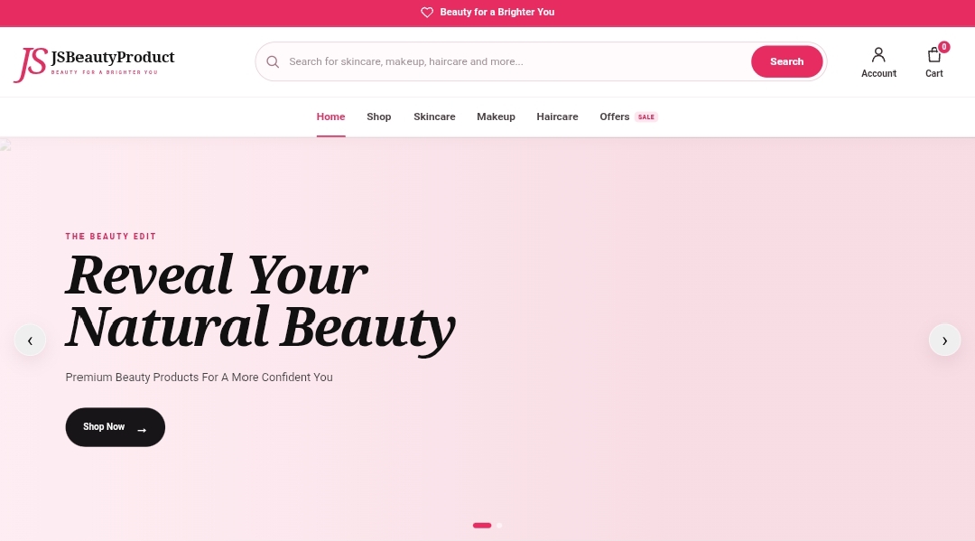Open the Account user icon
The width and height of the screenshot is (975, 541).
coord(878,55)
